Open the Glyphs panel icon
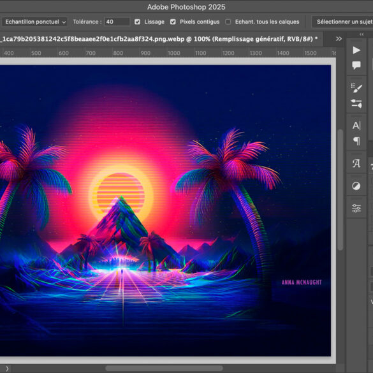373x373 pixels. pyautogui.click(x=356, y=163)
